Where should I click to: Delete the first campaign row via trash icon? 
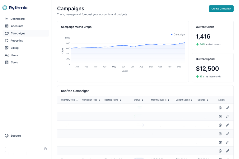point(220,108)
